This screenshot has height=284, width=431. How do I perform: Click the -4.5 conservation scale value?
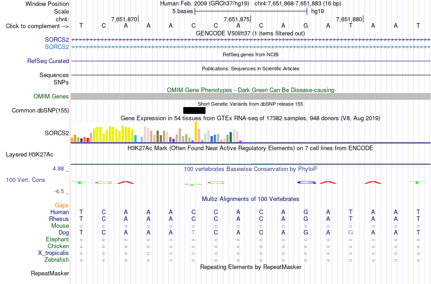(59, 191)
